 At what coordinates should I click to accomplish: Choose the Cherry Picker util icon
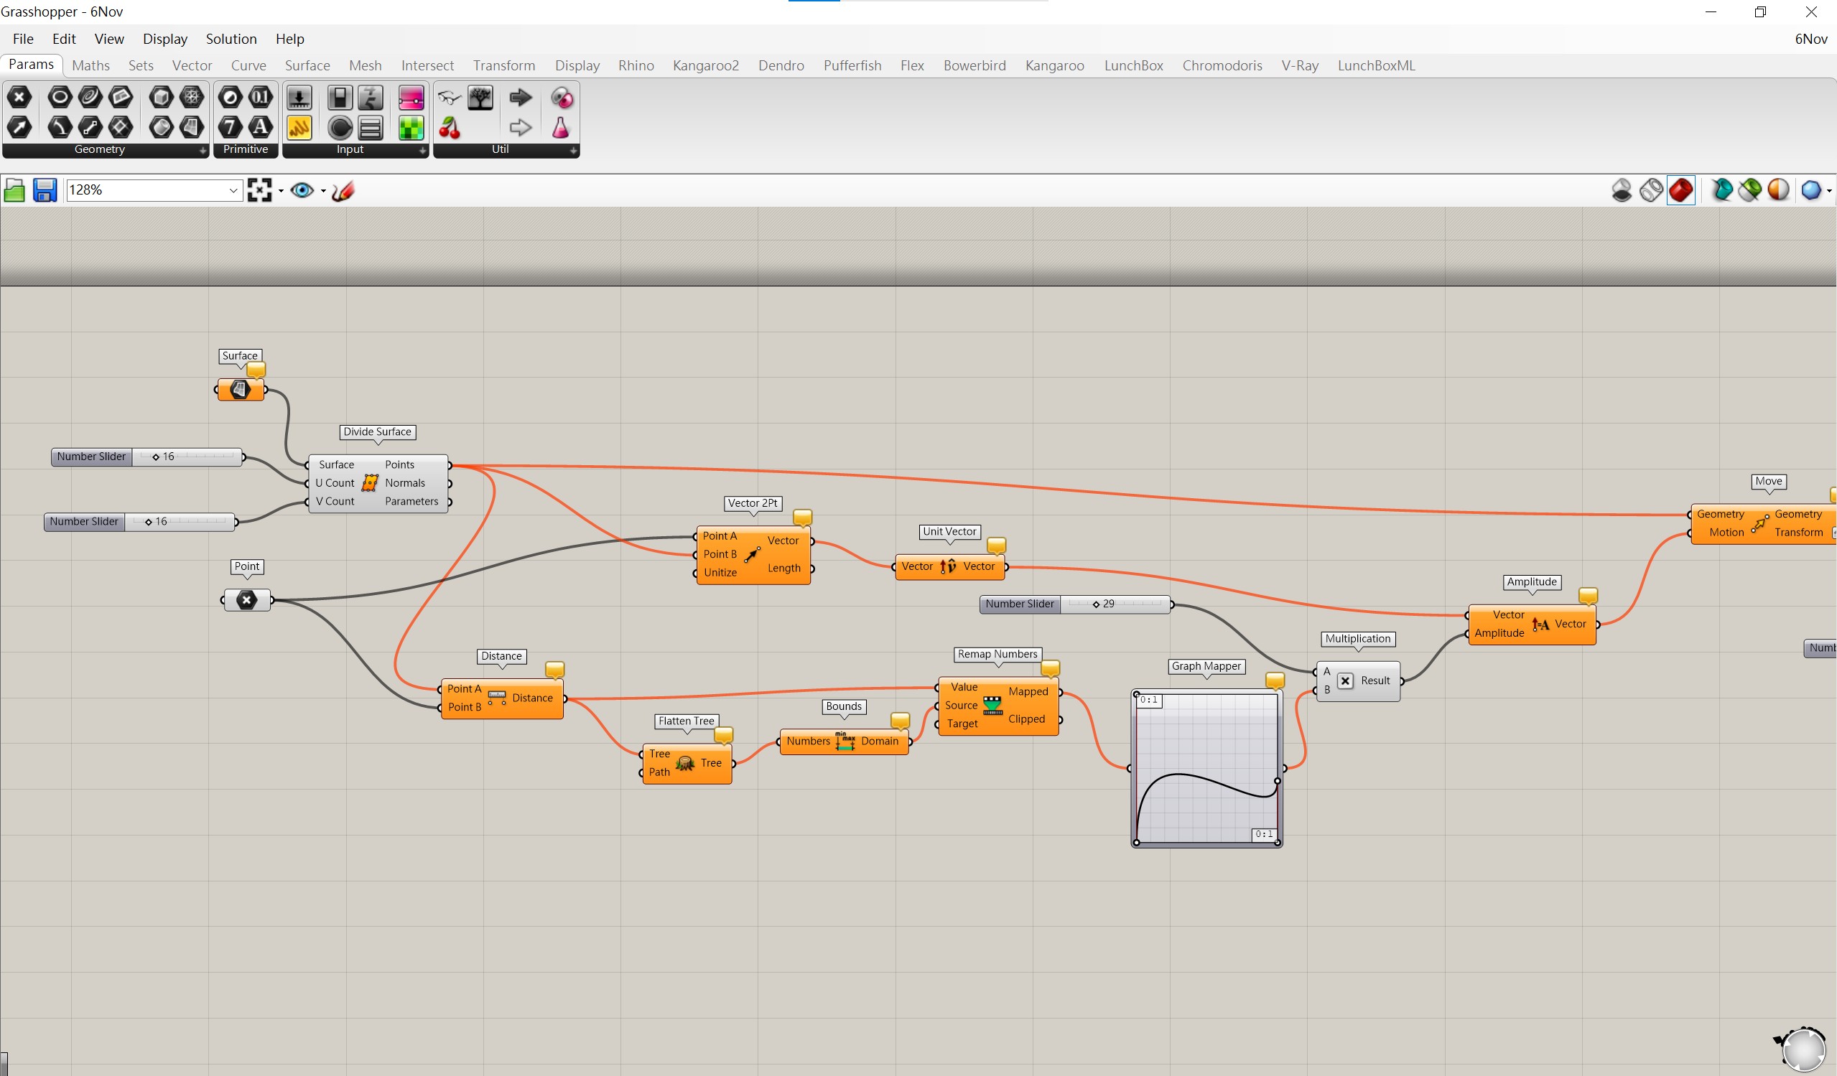(450, 128)
